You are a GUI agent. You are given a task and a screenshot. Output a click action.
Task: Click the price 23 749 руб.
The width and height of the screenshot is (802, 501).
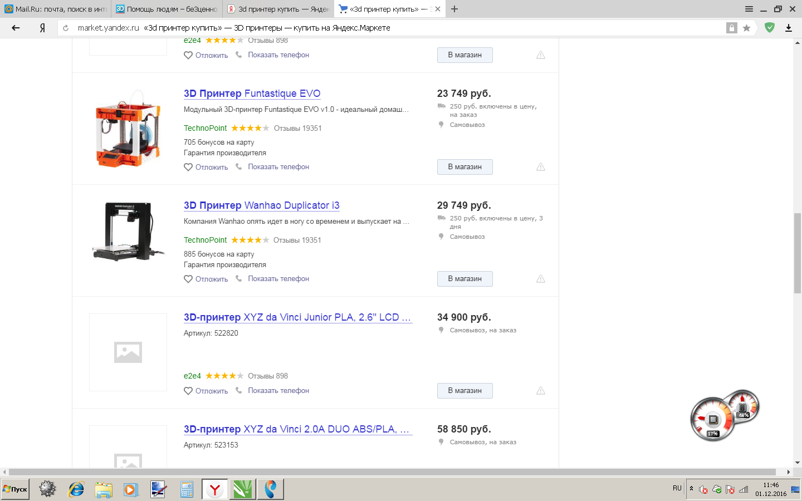click(x=464, y=94)
